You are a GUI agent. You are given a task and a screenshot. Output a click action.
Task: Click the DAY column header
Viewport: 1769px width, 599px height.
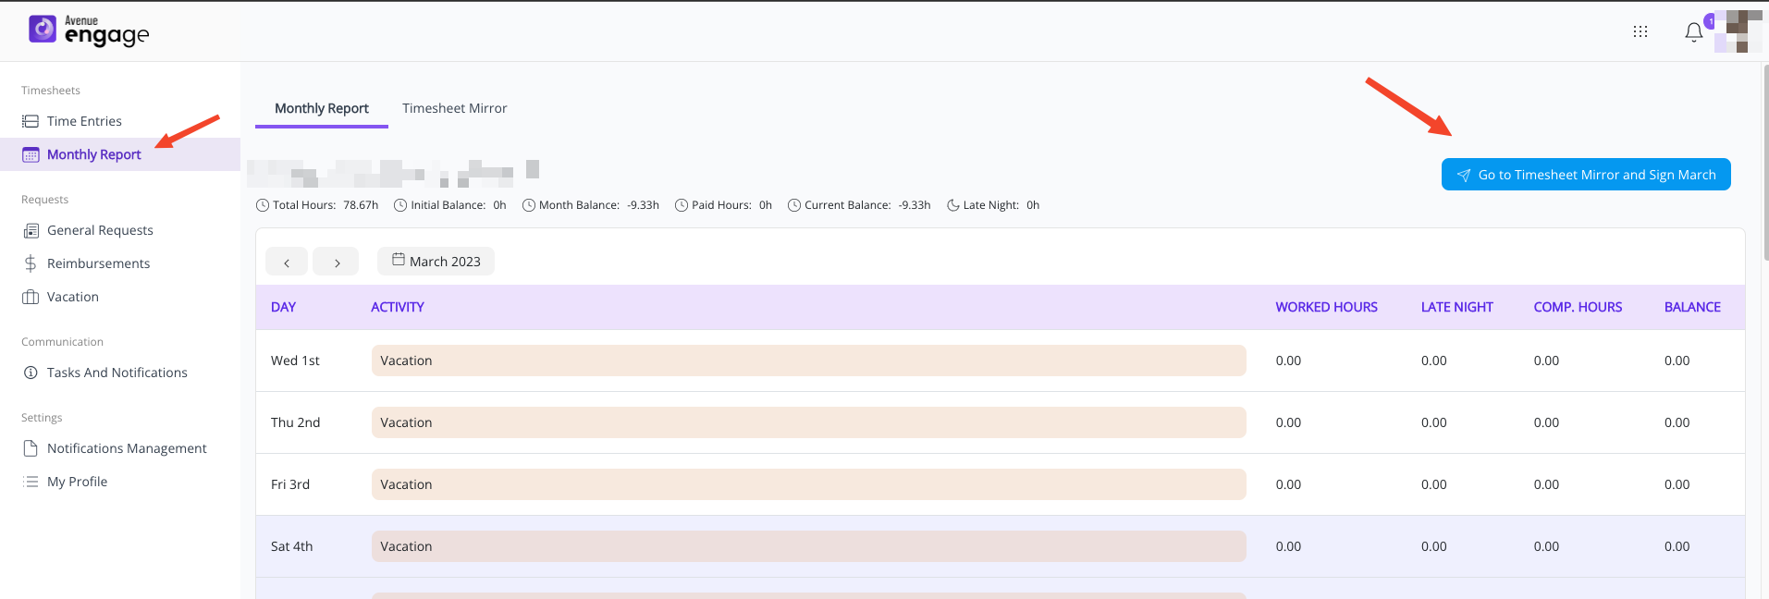(x=283, y=307)
